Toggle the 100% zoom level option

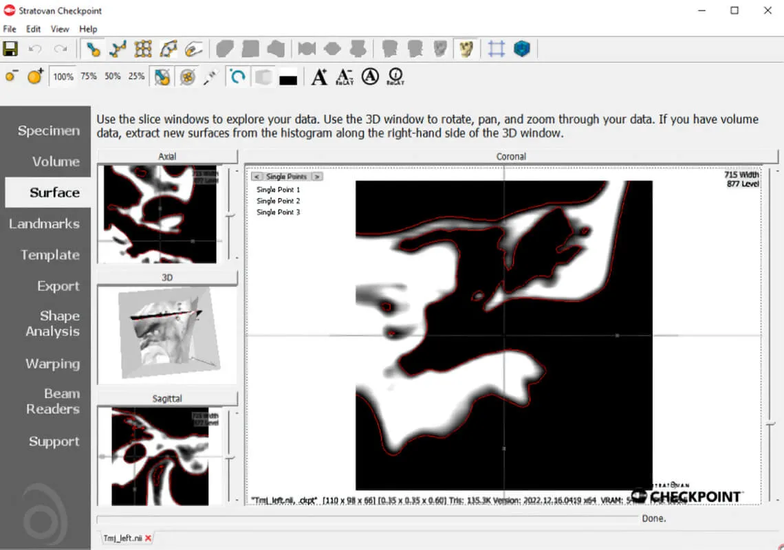63,76
